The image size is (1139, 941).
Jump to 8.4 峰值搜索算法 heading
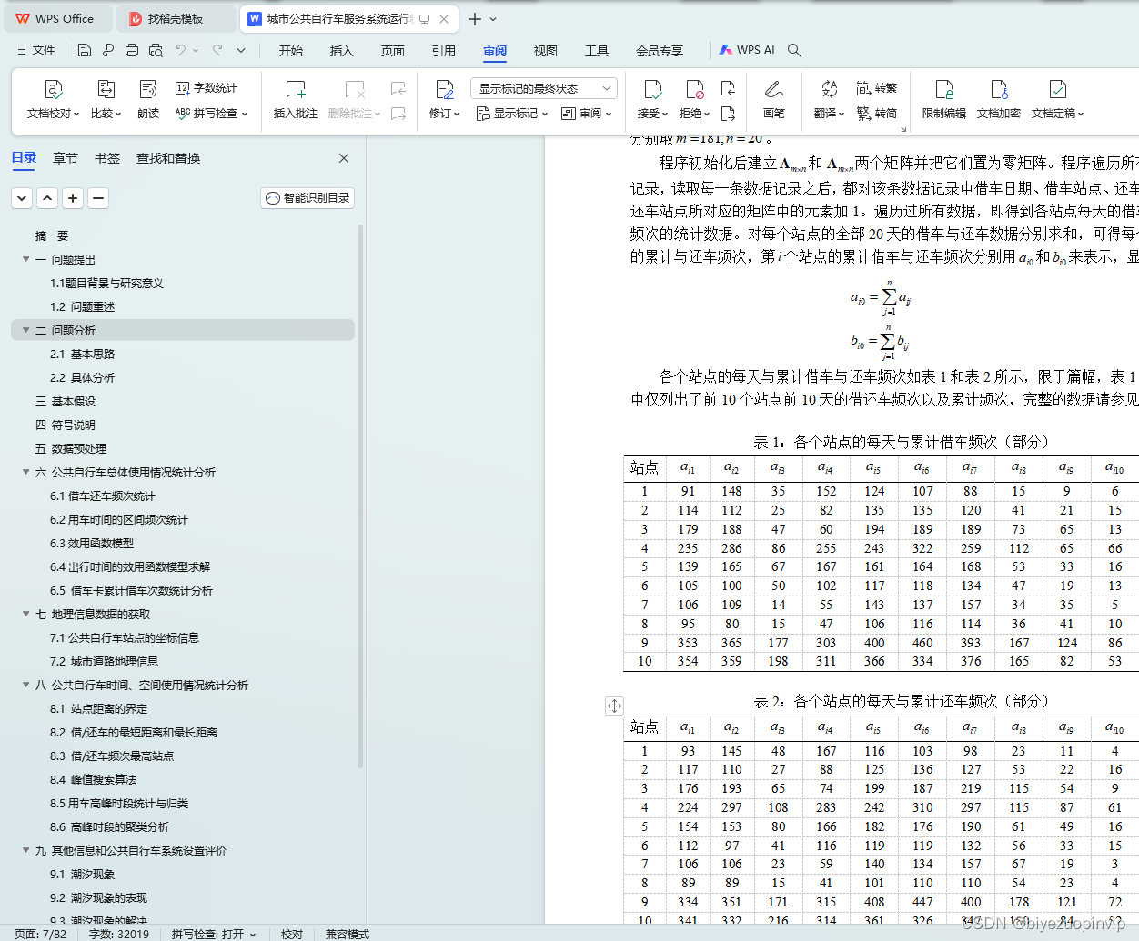pyautogui.click(x=93, y=779)
